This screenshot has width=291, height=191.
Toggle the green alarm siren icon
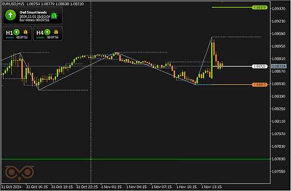point(54,16)
